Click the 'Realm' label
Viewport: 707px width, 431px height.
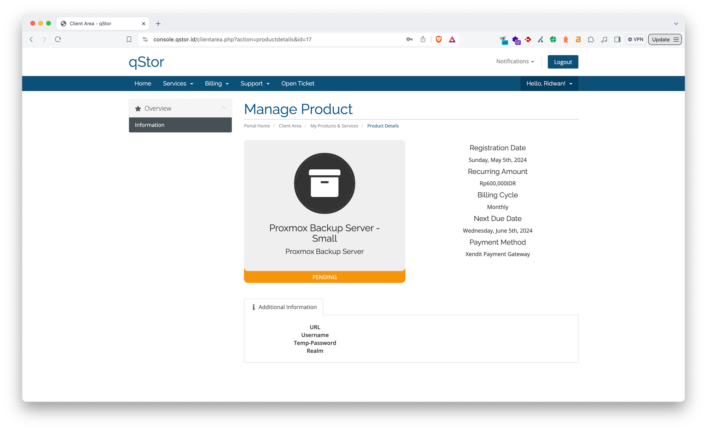[315, 351]
